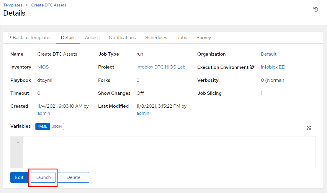
Task: Click the Edit button
Action: (19, 177)
